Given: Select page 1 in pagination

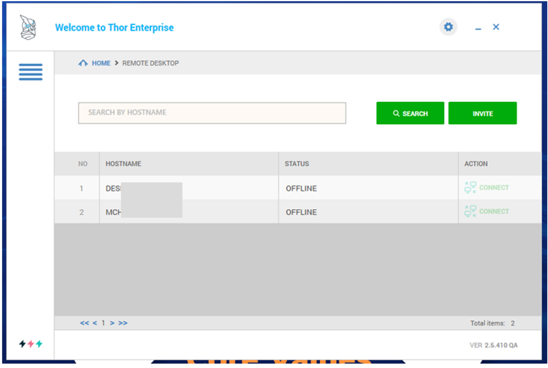Looking at the screenshot, I should (x=103, y=323).
